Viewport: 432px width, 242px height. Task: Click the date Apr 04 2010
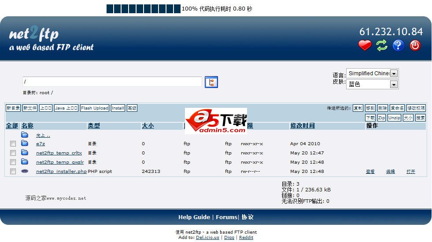(x=305, y=144)
